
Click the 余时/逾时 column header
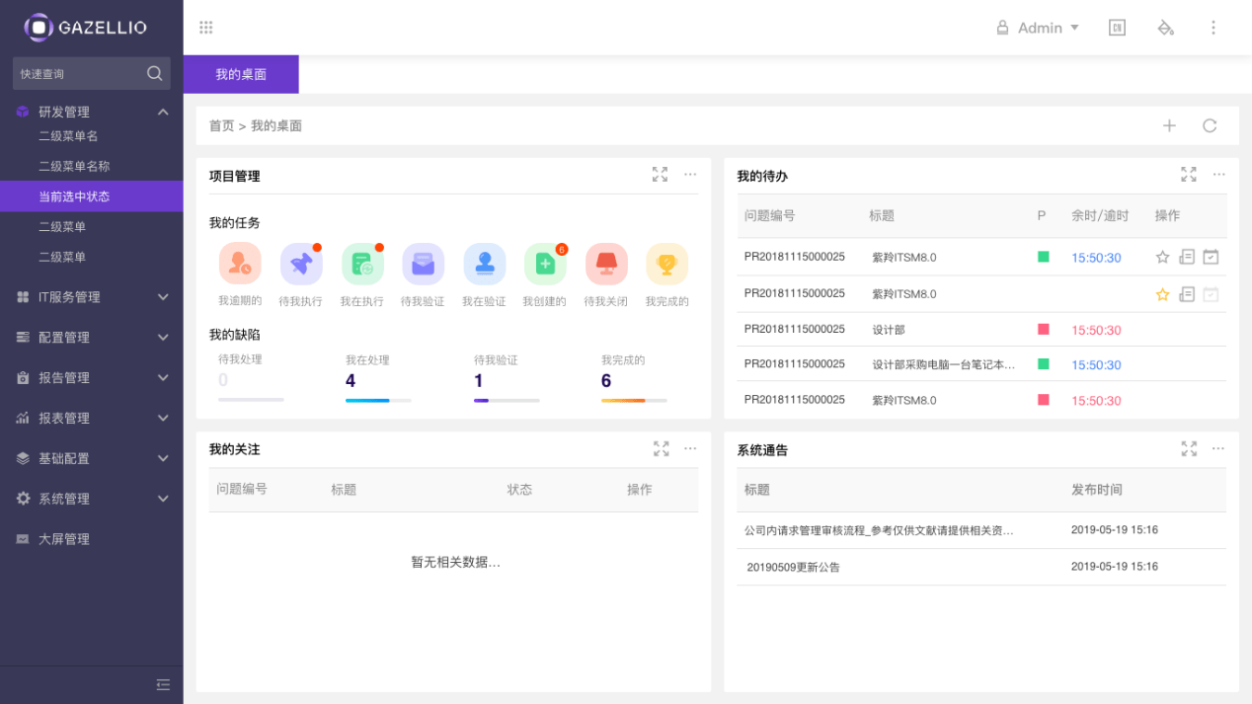click(x=1100, y=215)
